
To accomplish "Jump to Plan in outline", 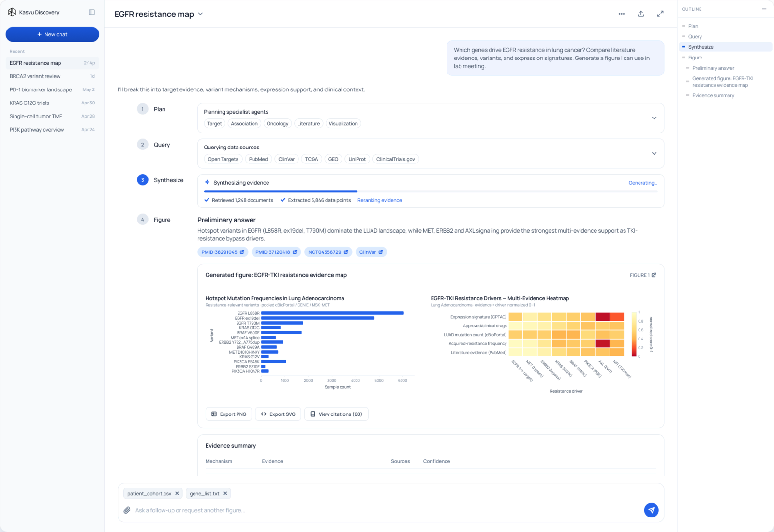I will point(693,26).
